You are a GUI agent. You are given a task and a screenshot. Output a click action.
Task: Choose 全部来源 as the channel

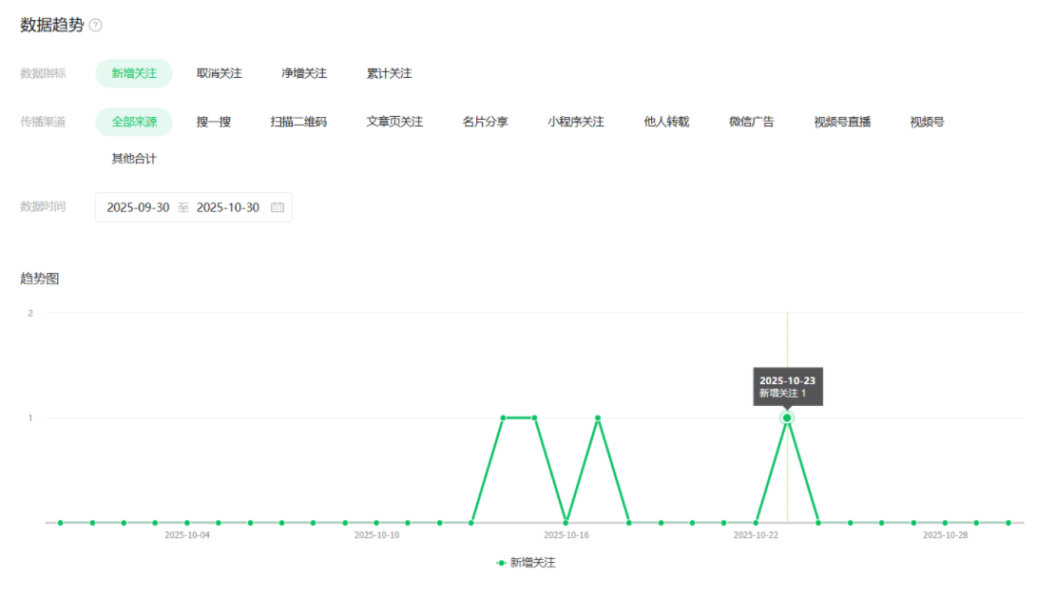coord(134,122)
